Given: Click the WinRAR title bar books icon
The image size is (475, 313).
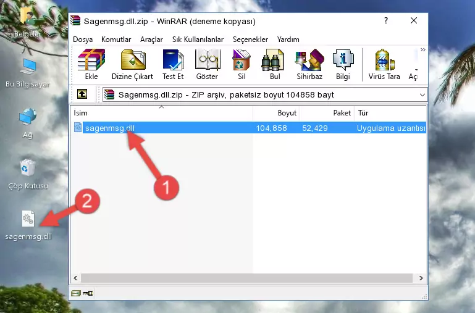Looking at the screenshot, I should click(75, 20).
